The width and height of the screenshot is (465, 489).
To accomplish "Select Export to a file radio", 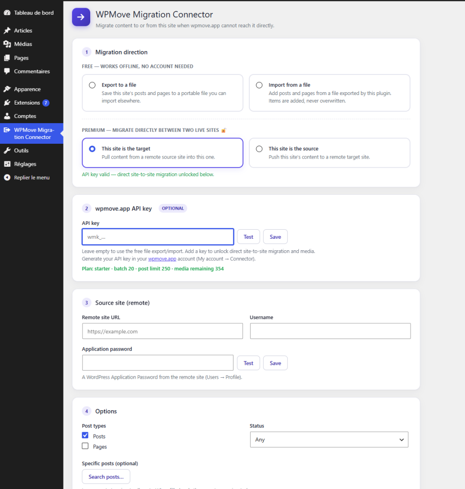I will tap(92, 85).
